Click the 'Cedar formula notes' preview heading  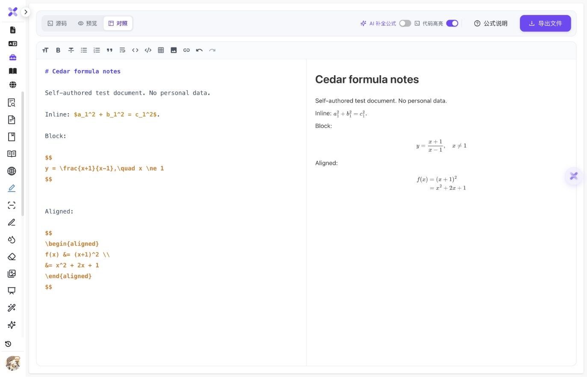[x=367, y=80]
